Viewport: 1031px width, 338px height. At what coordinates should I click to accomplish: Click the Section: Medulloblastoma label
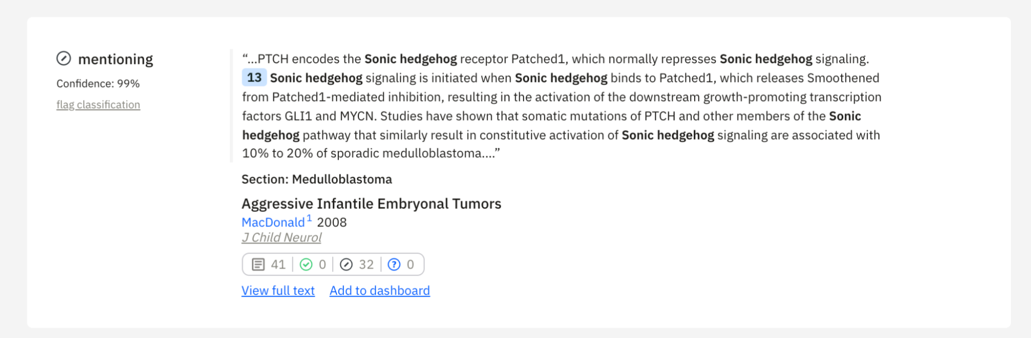pos(317,179)
